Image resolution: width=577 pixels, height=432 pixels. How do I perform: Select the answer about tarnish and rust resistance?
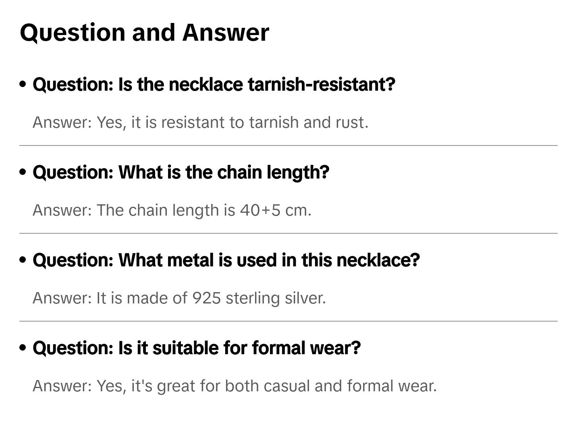[x=200, y=123]
